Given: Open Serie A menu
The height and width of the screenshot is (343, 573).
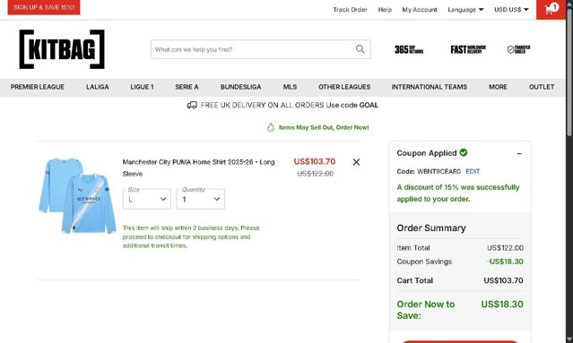Looking at the screenshot, I should [x=187, y=87].
